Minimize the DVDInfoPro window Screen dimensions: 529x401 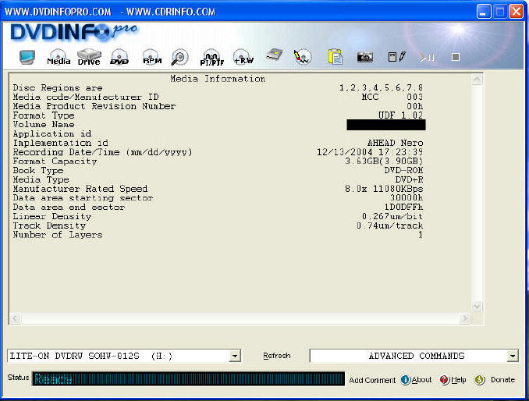[x=484, y=12]
